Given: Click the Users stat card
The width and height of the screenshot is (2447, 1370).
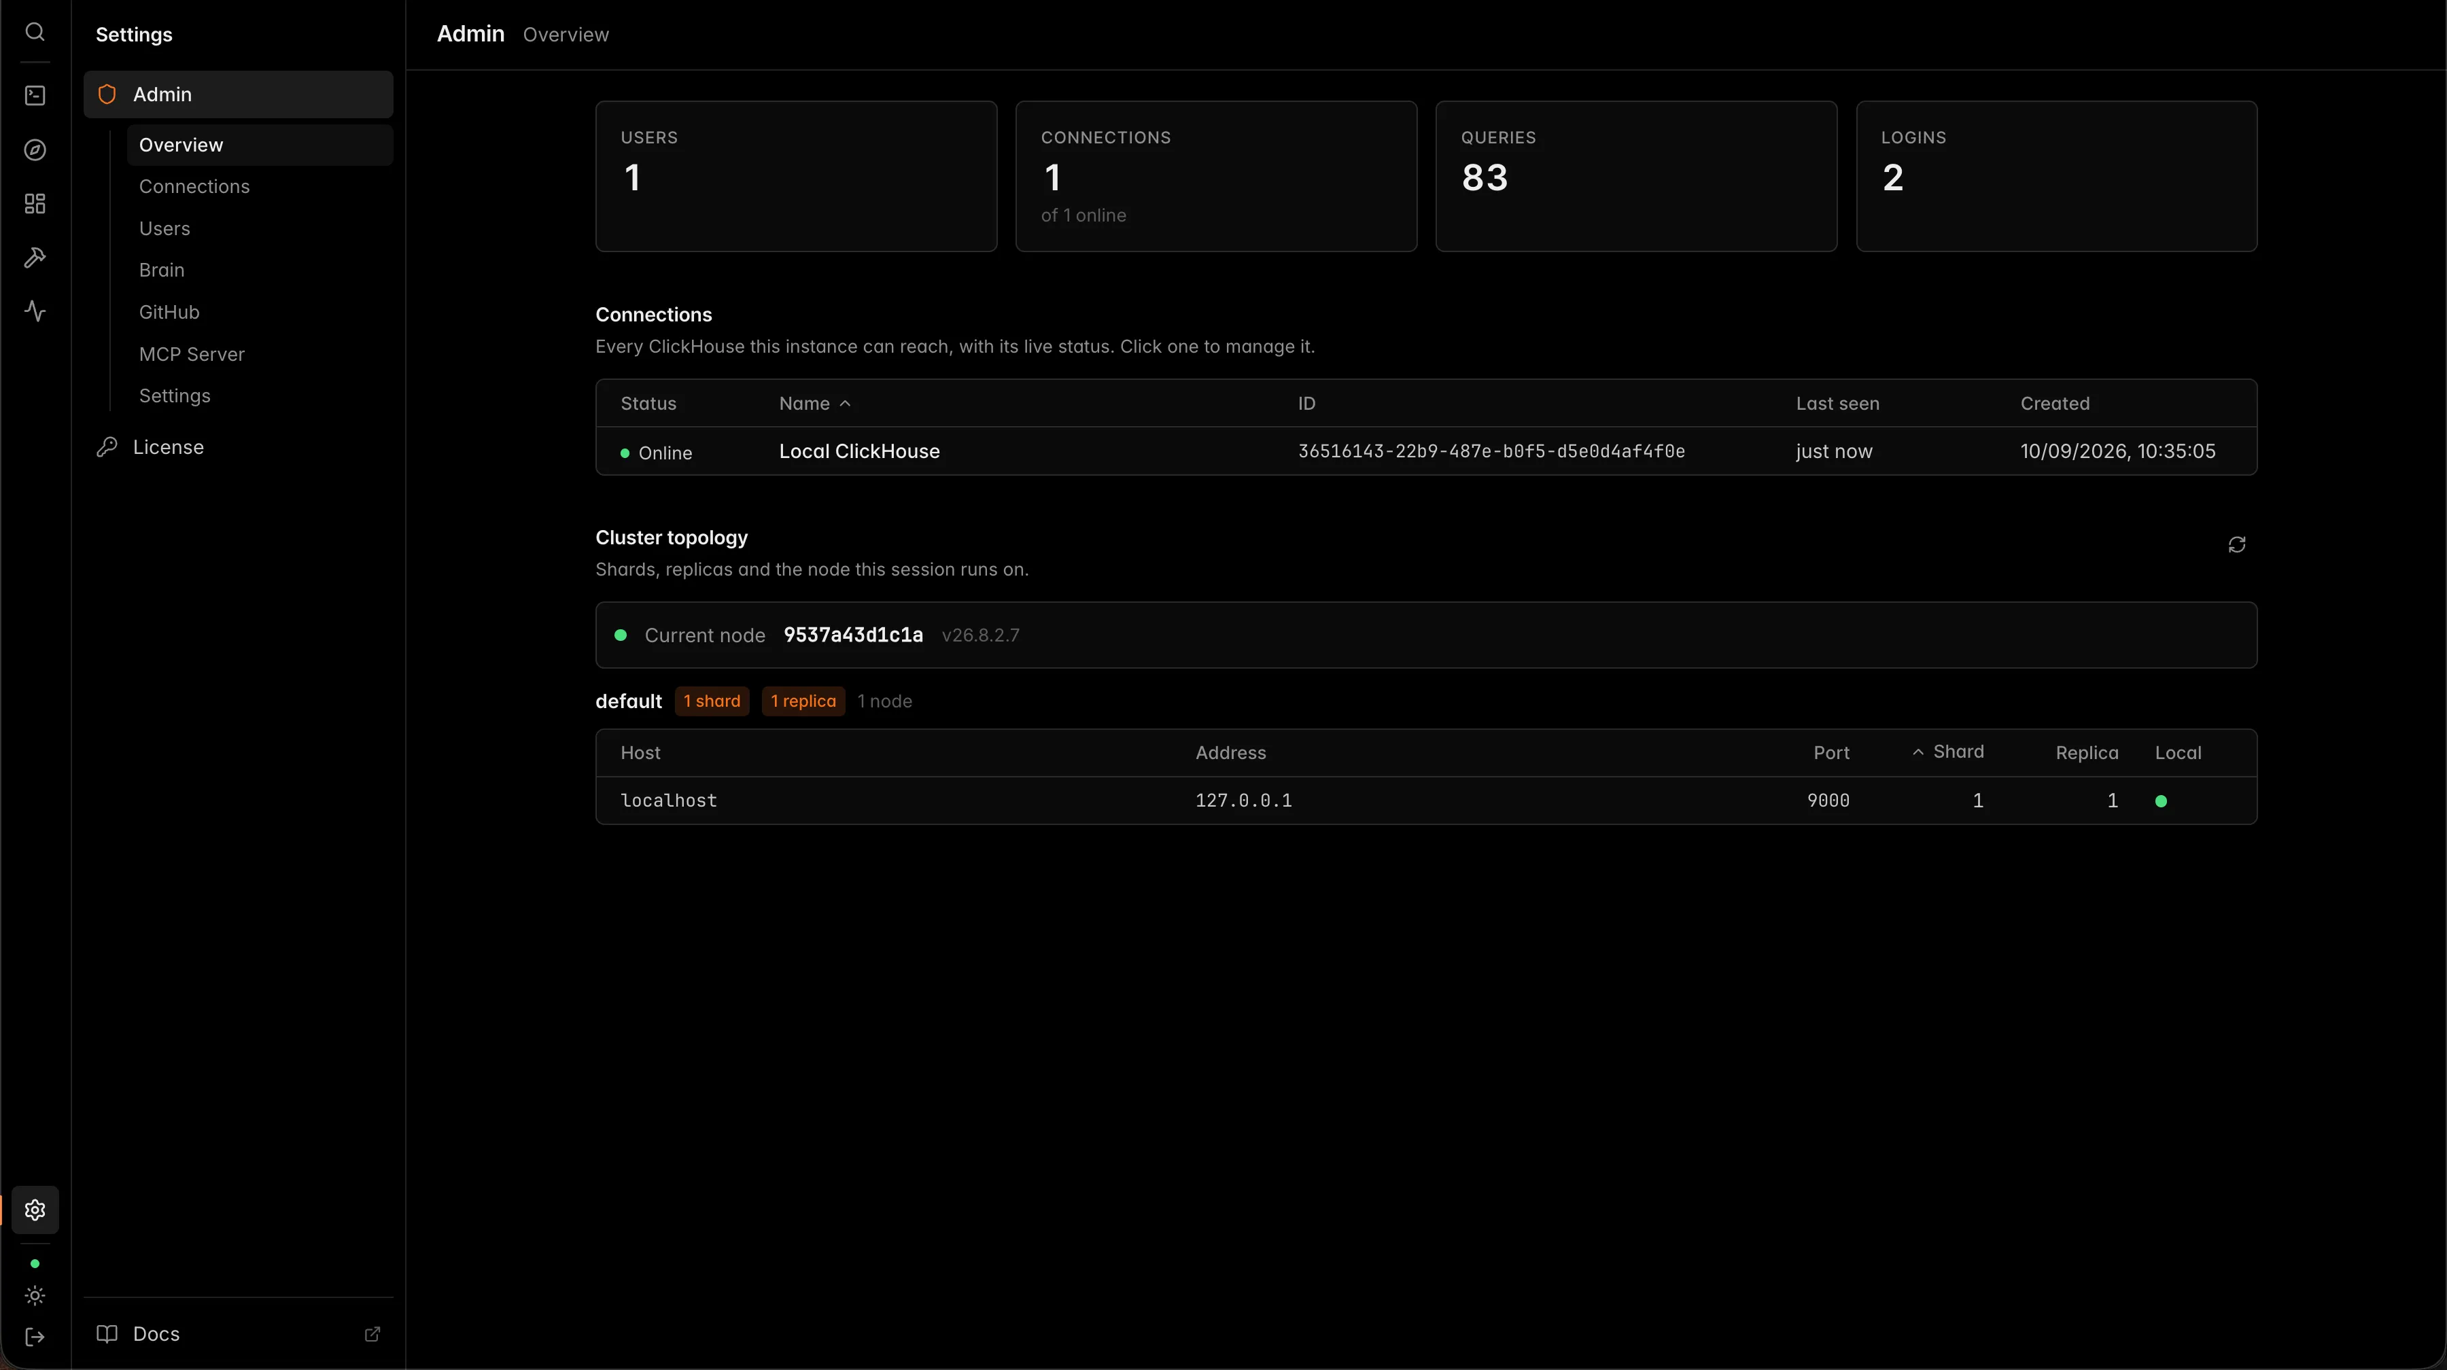Looking at the screenshot, I should 796,177.
